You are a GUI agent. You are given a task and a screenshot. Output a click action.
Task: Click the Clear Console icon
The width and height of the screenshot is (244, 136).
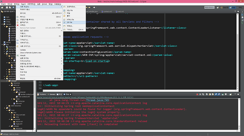[x=207, y=94]
